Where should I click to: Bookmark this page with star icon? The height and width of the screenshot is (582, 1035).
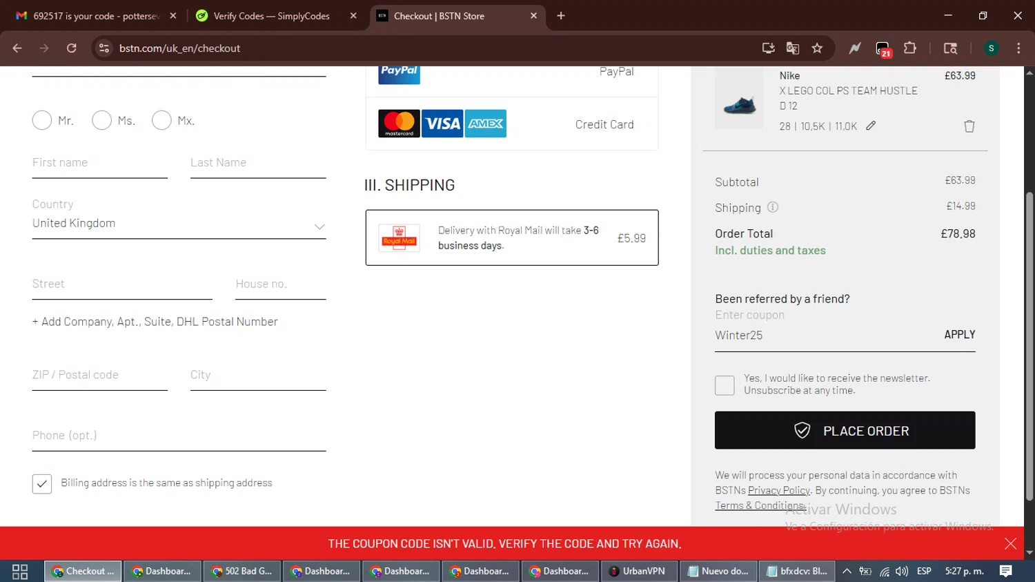(x=818, y=48)
